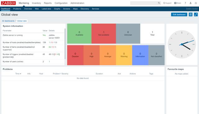Open the Configuration menu
199x114 pixels.
pos(61,3)
